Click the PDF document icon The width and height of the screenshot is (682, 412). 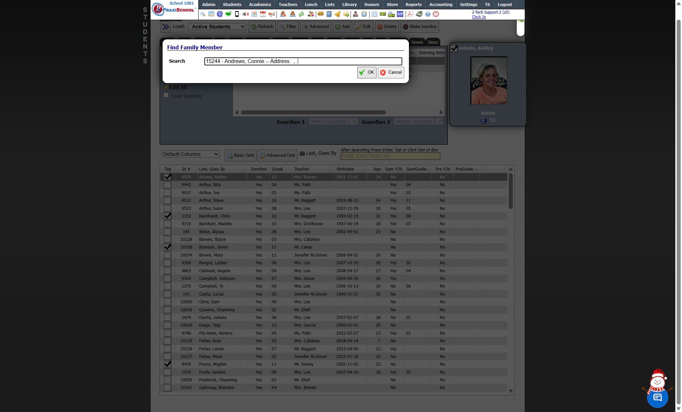[x=410, y=14]
